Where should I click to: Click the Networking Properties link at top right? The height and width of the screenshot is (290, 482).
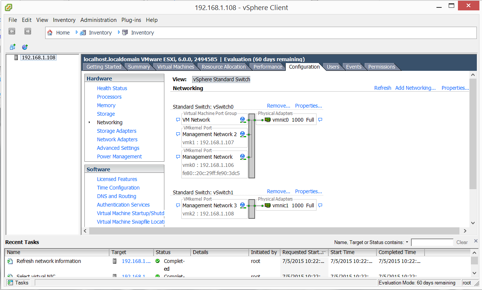[455, 88]
